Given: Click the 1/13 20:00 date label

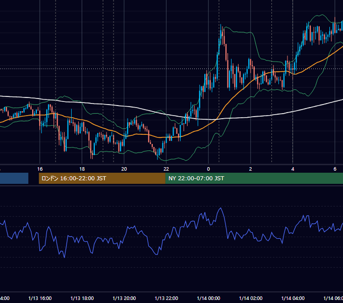Looking at the screenshot, I should tap(124, 298).
